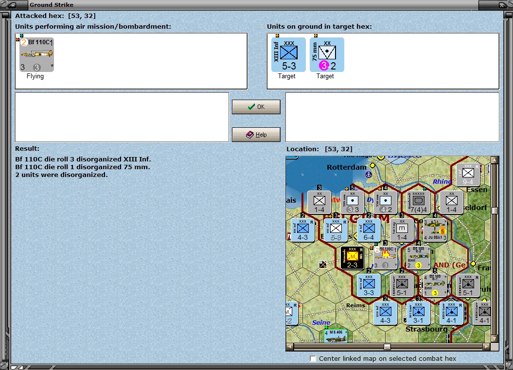Image resolution: width=513 pixels, height=370 pixels.
Task: Click result line 'disorganized 75 mm'
Action: point(83,167)
